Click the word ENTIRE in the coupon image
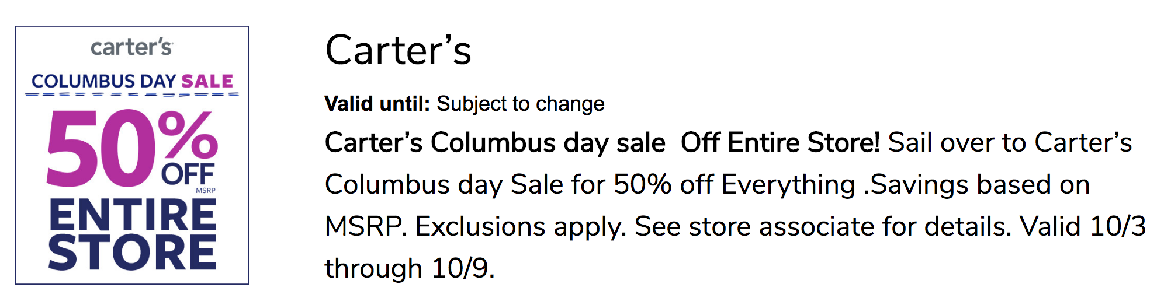 click(133, 215)
